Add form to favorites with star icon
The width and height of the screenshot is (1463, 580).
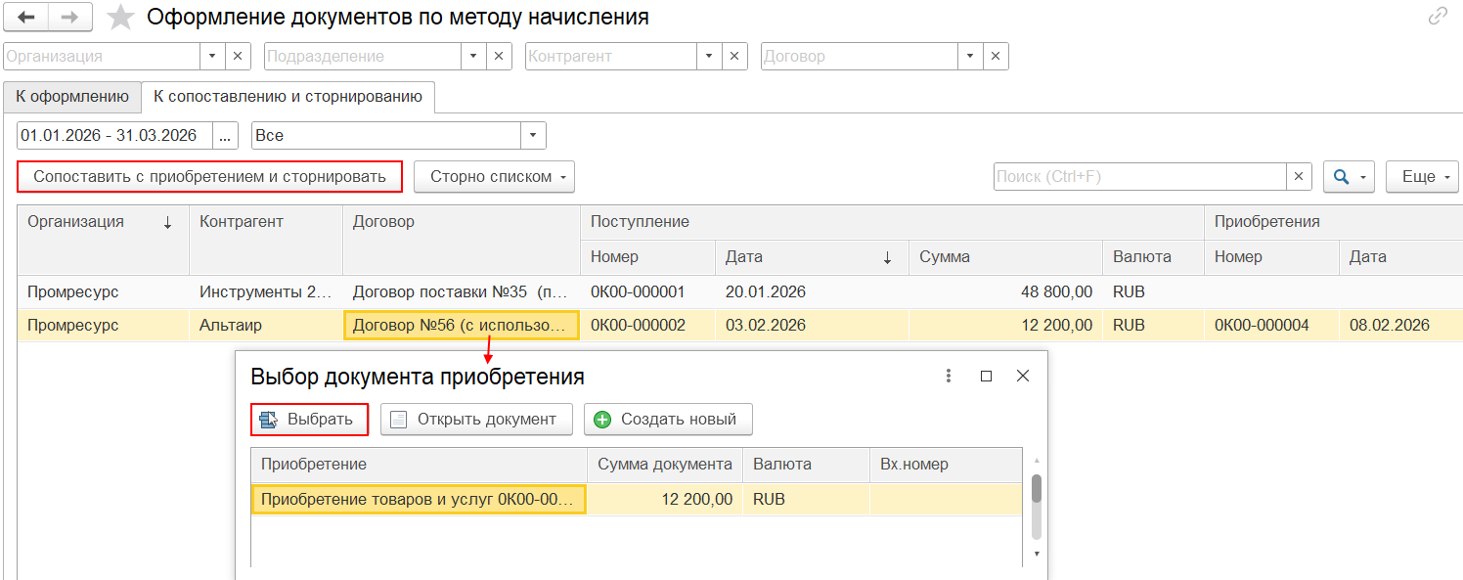coord(120,18)
